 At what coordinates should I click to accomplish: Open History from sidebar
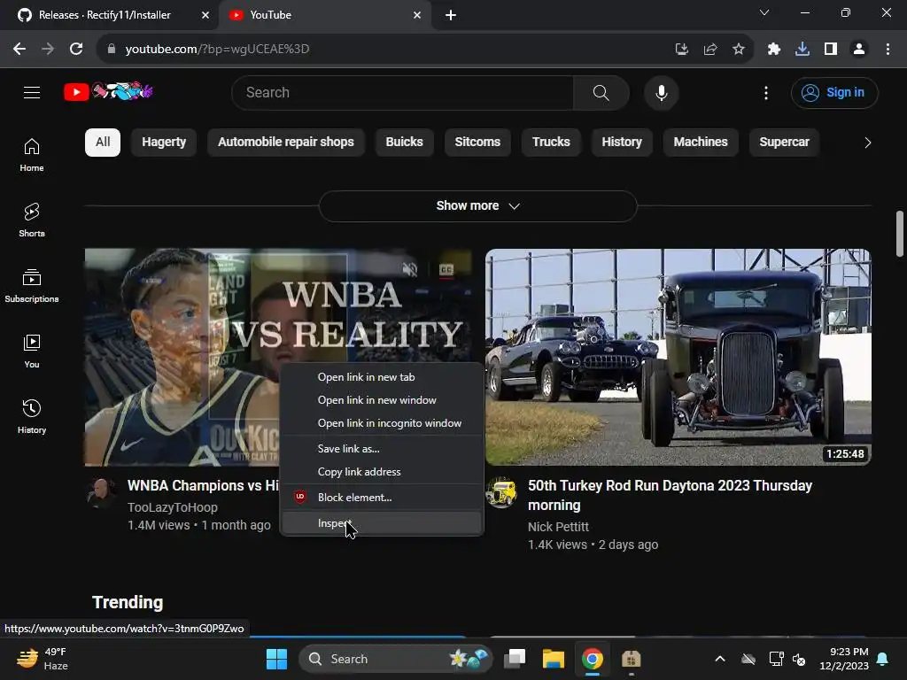(32, 417)
